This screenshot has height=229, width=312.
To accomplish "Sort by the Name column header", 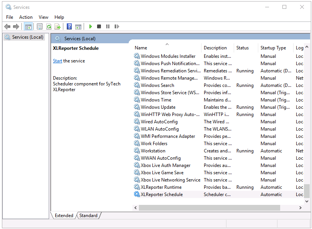I will (167, 48).
